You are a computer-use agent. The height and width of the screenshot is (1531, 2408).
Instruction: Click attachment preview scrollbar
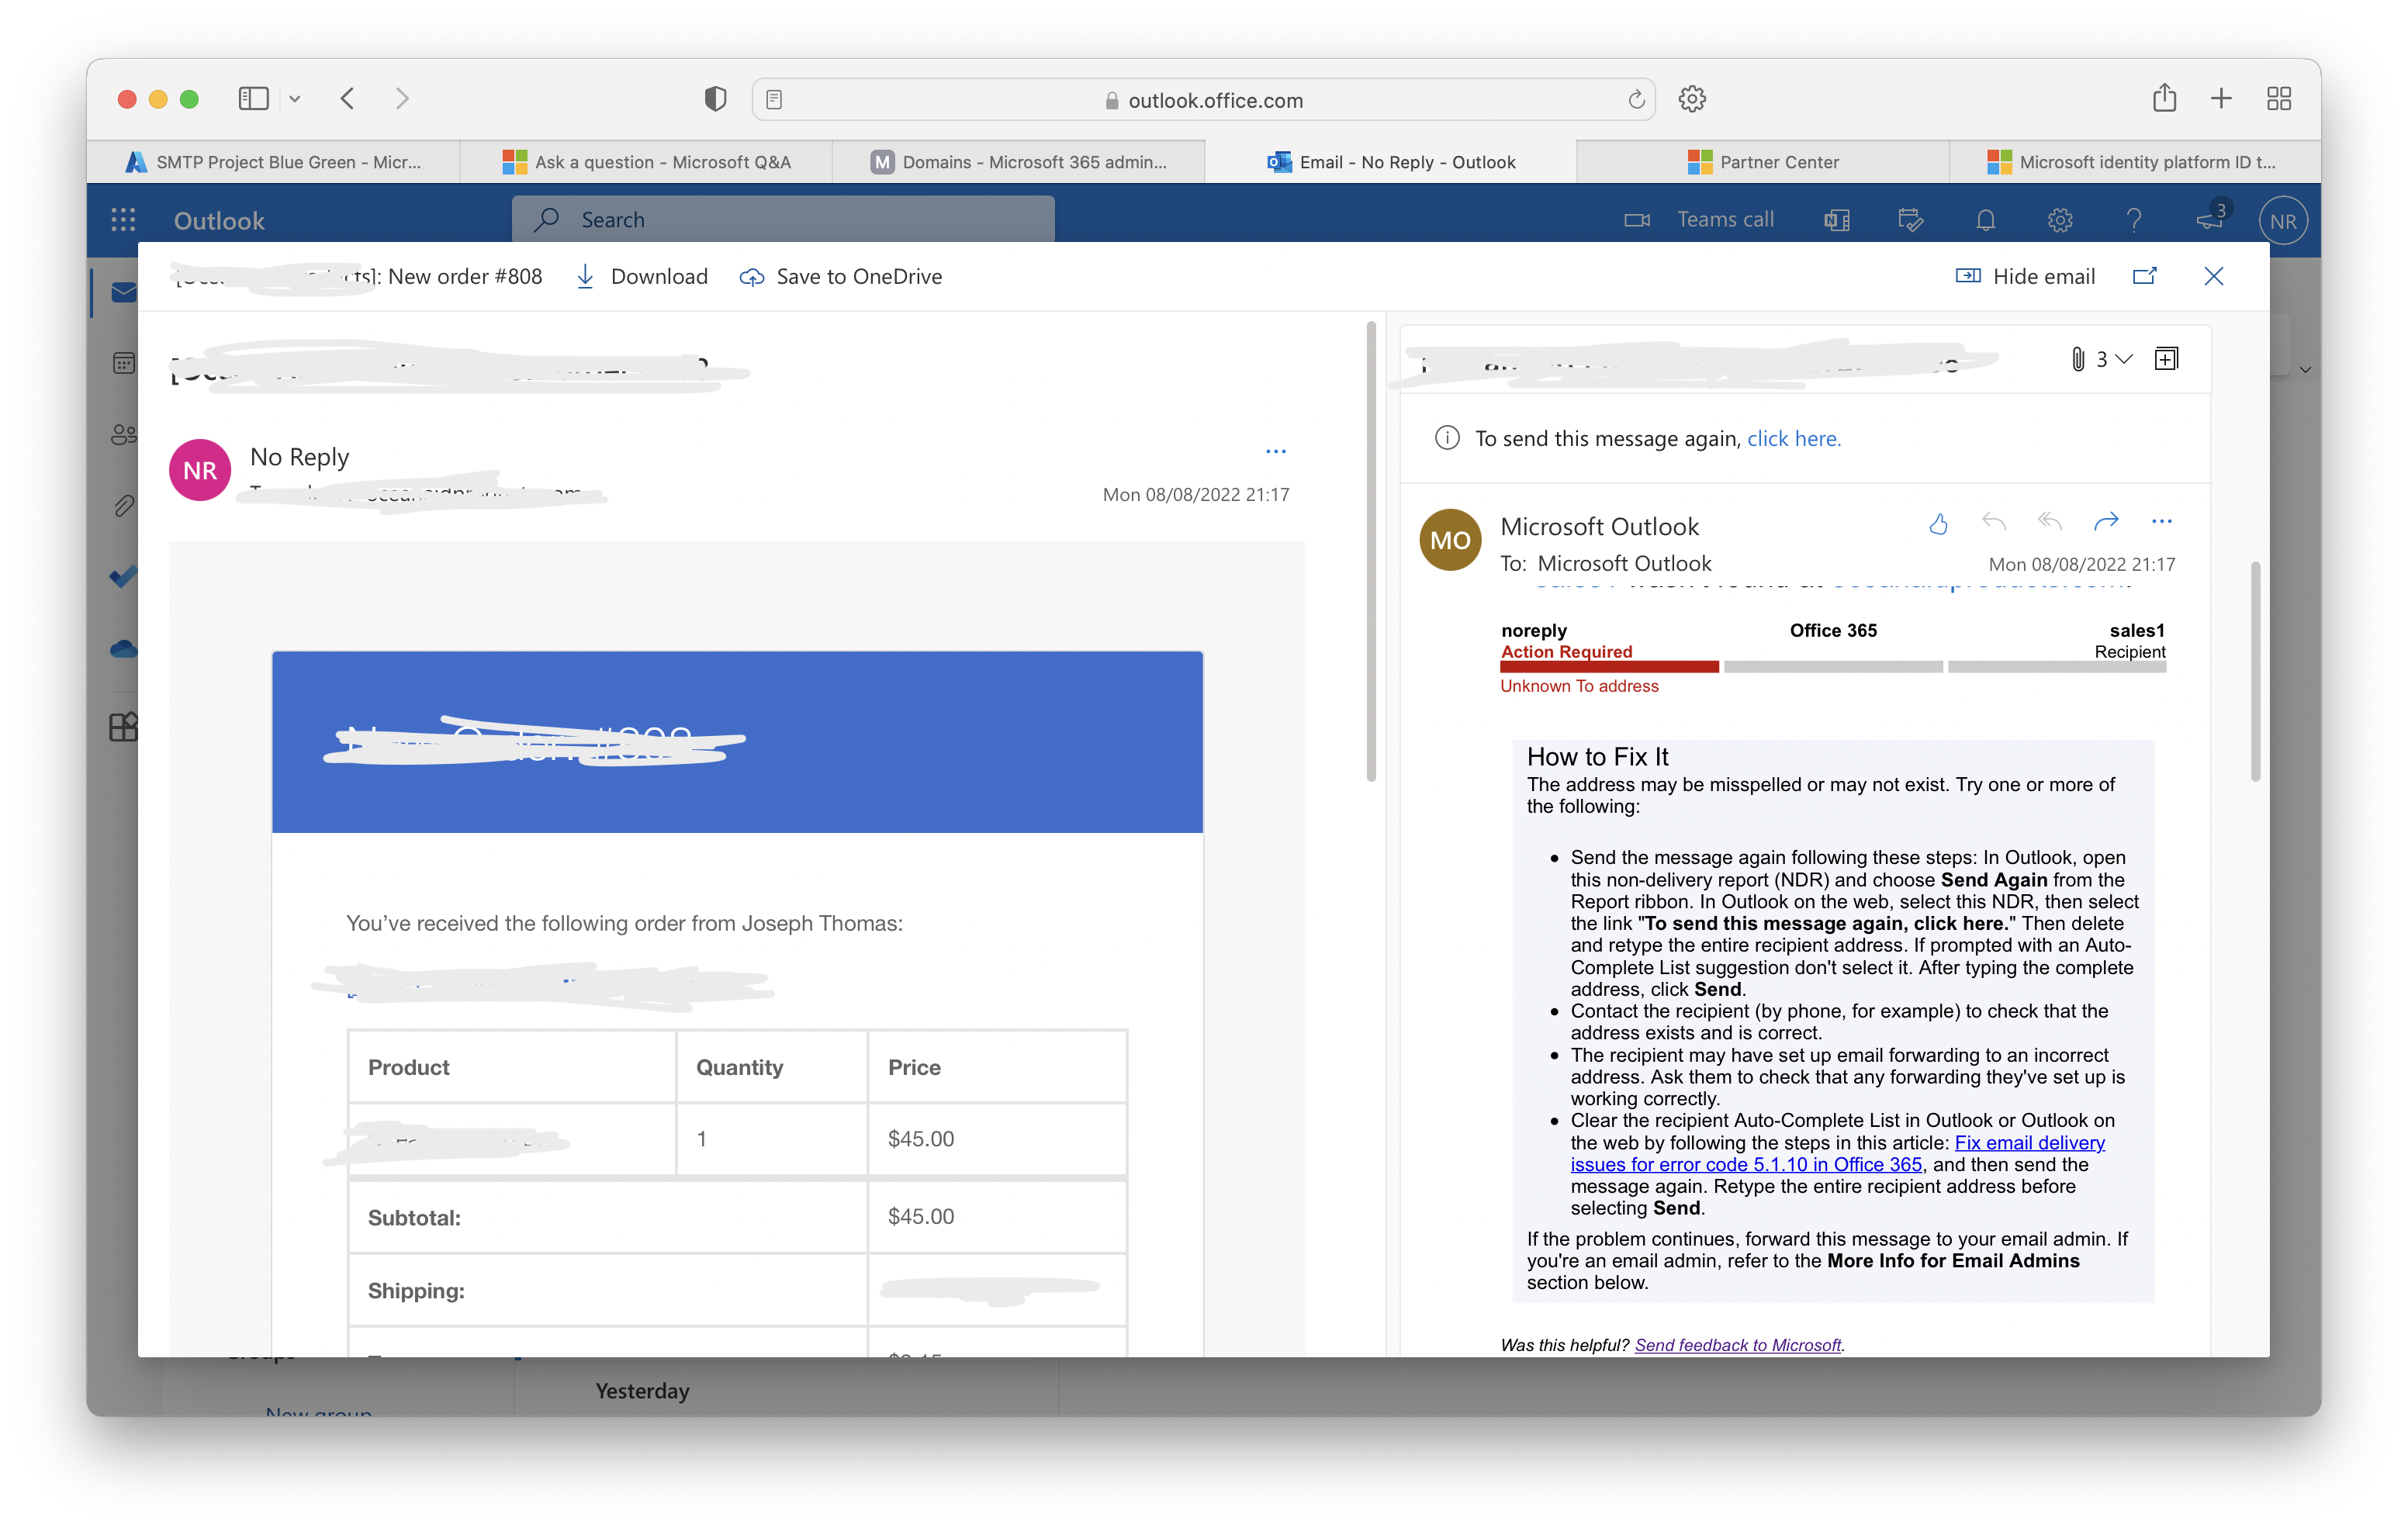[x=1371, y=550]
